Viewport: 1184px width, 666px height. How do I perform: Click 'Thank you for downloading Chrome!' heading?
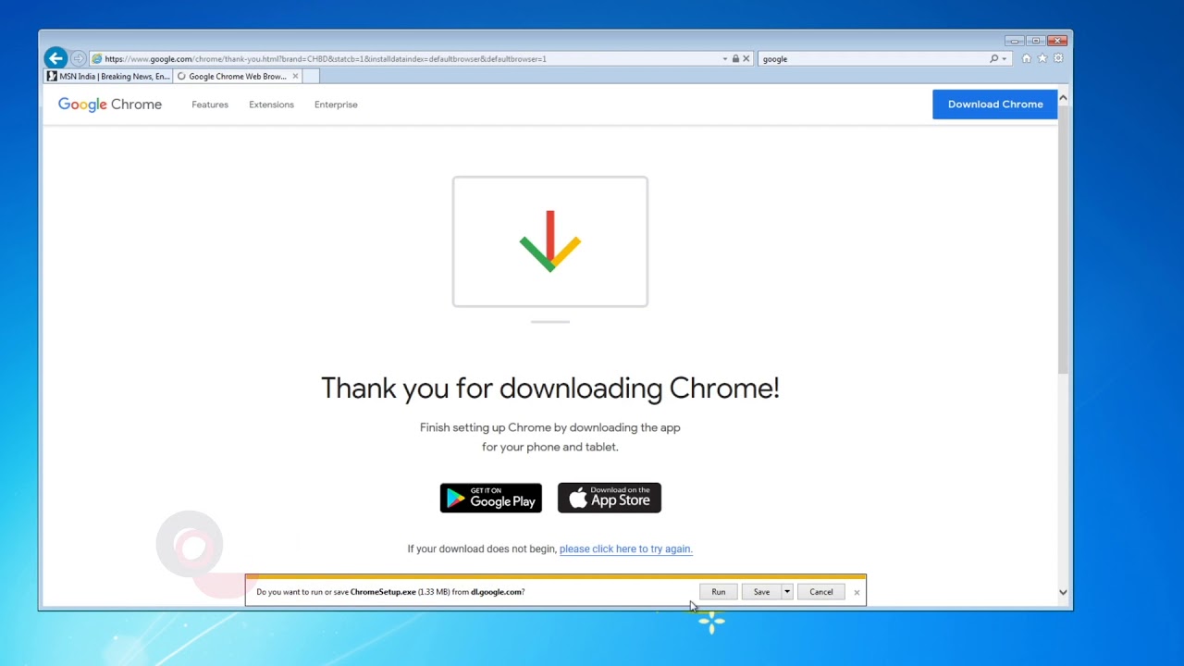pos(550,388)
